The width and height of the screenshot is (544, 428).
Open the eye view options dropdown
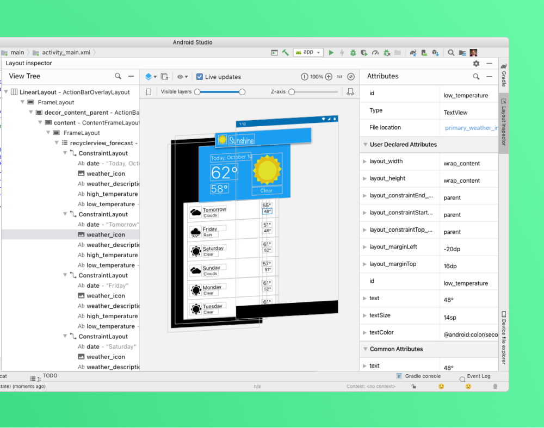(183, 77)
